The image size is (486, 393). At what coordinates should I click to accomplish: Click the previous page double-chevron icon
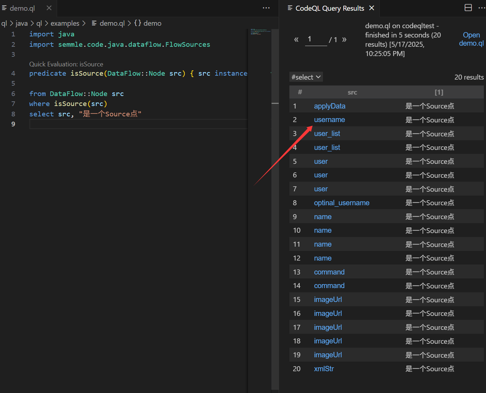coord(296,39)
